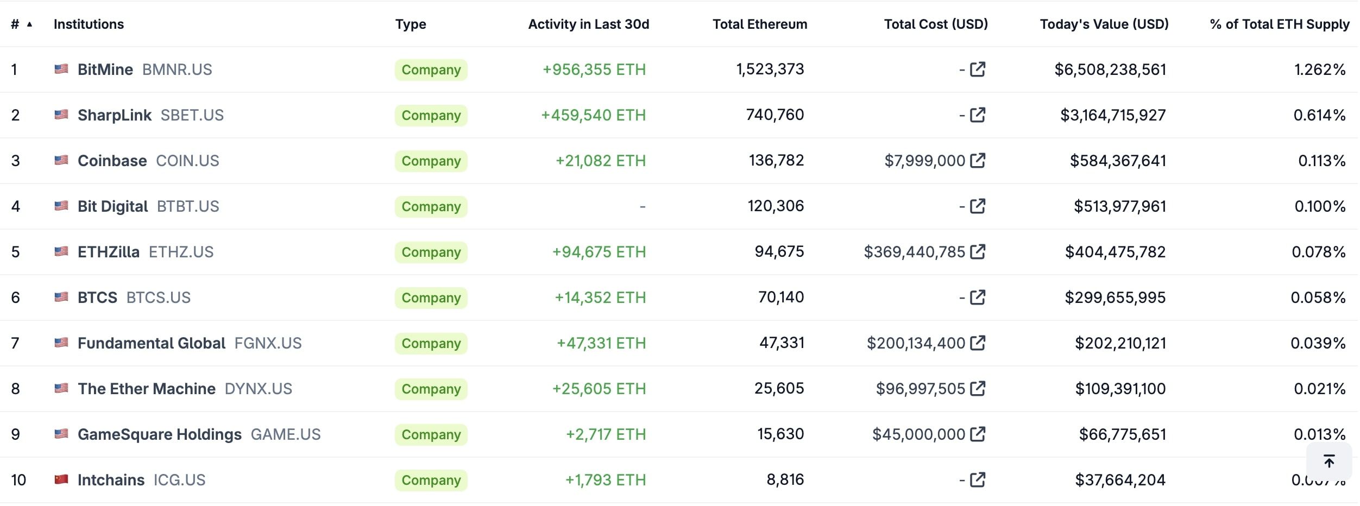Click GameSquare Holdings' external link icon
This screenshot has height=506, width=1360.
click(x=978, y=434)
